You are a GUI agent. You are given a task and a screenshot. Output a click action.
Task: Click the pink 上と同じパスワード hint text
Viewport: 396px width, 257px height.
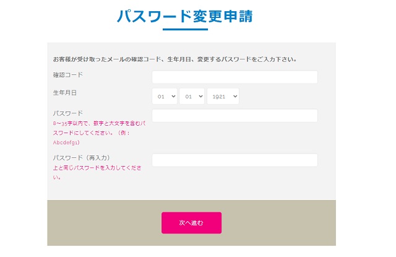coord(99,168)
